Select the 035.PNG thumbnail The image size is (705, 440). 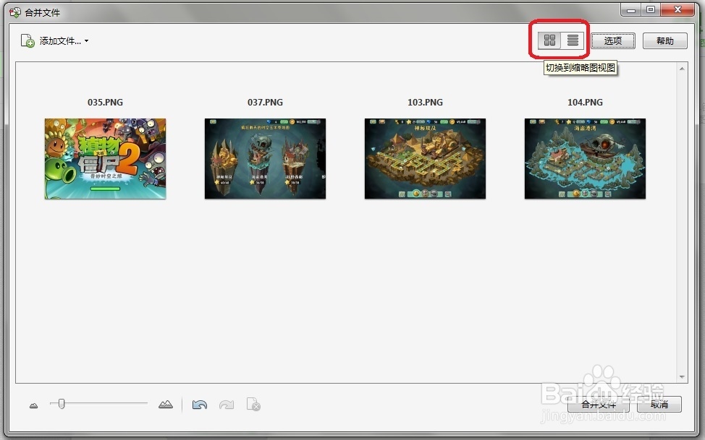click(105, 158)
